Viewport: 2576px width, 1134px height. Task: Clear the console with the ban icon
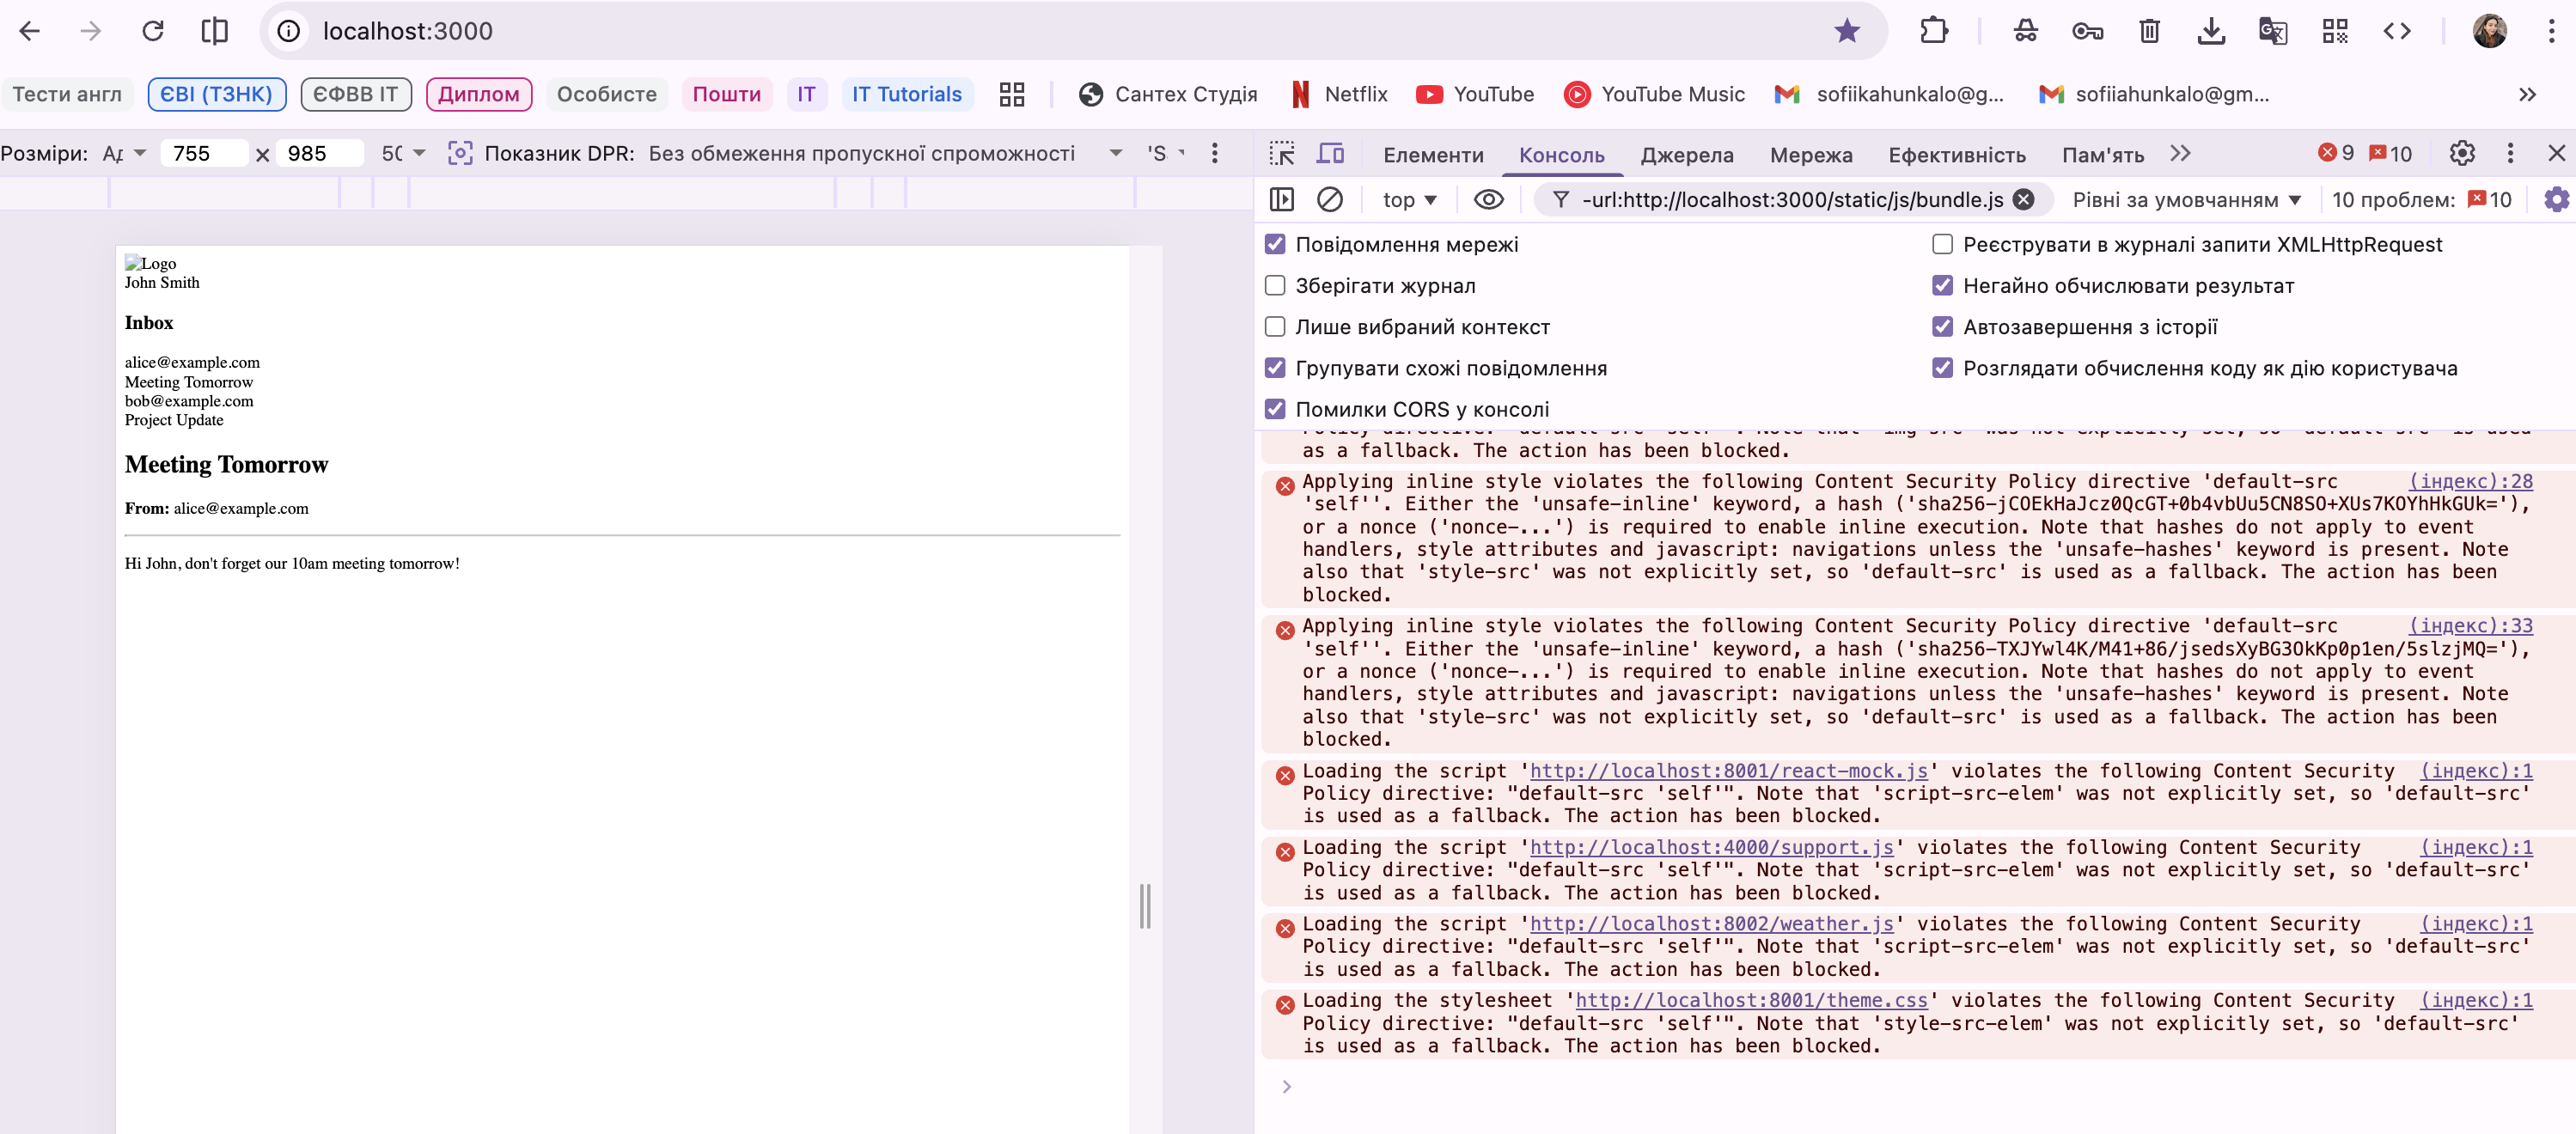tap(1329, 199)
